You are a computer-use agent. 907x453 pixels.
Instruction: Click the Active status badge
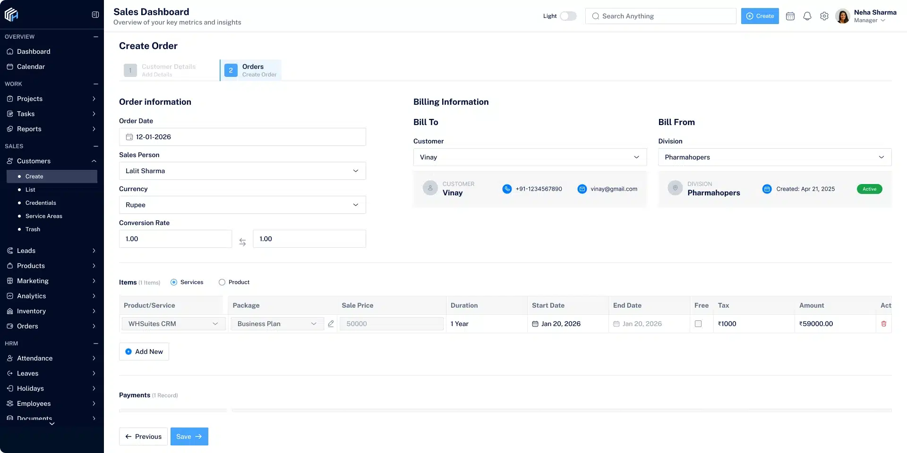click(x=870, y=189)
